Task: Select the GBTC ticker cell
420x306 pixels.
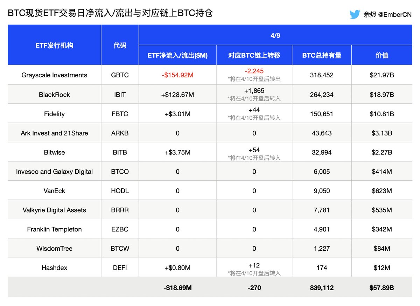Action: pos(120,75)
